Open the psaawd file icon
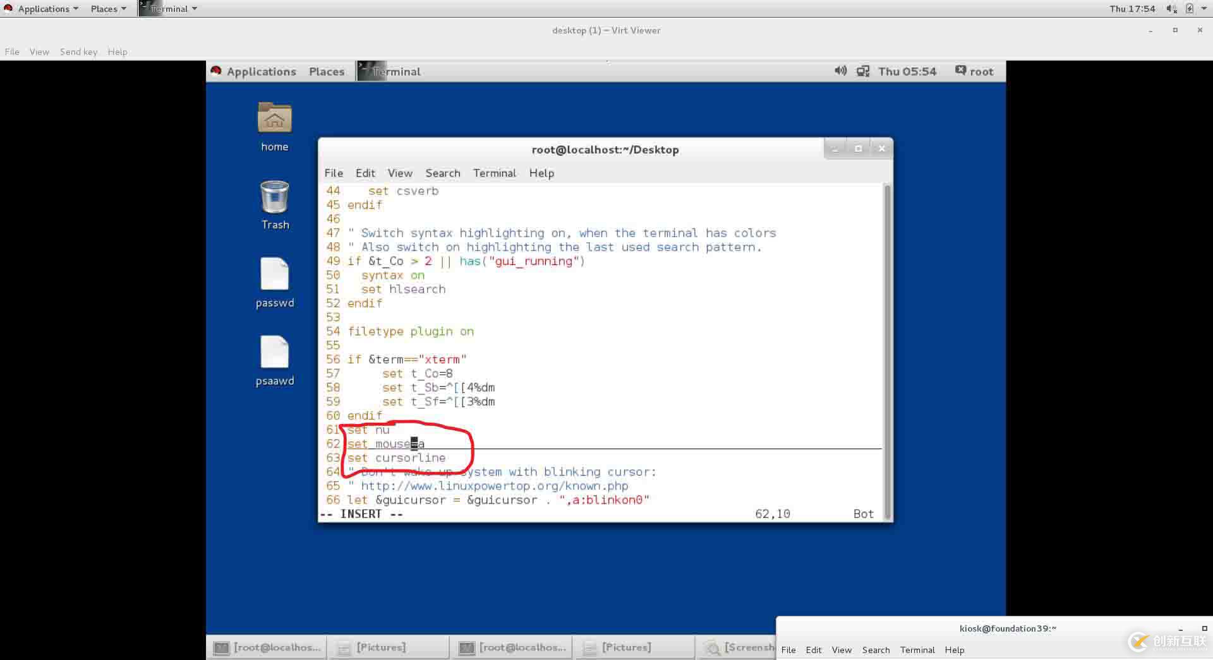 [274, 353]
